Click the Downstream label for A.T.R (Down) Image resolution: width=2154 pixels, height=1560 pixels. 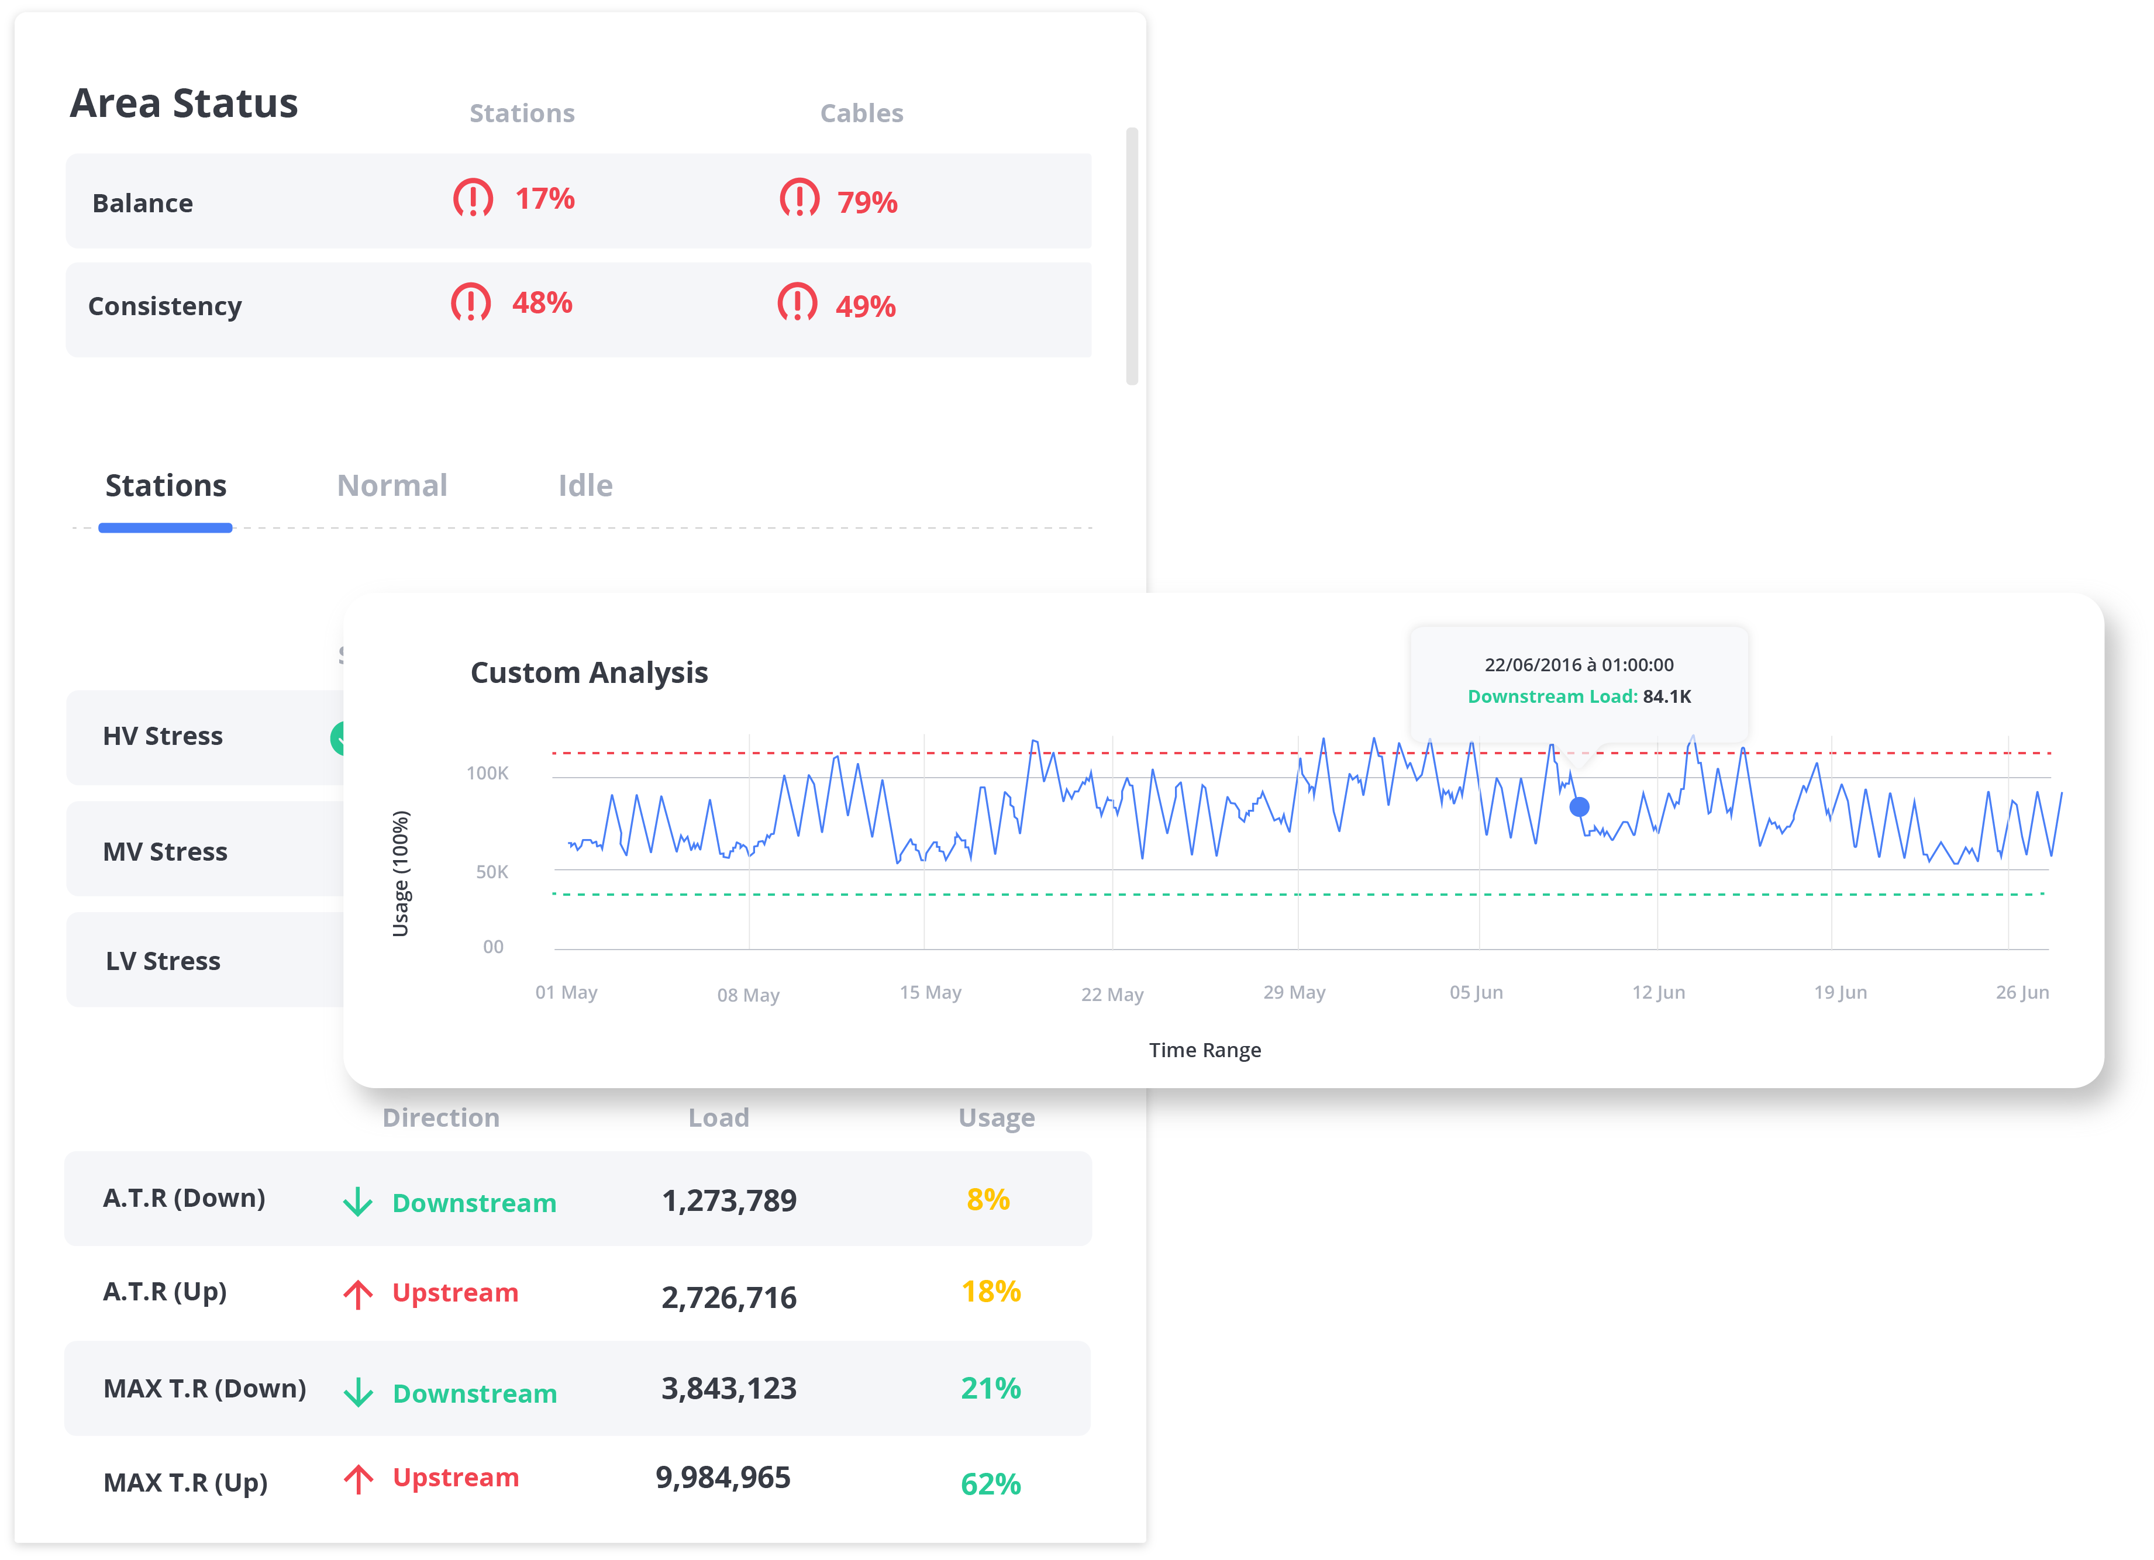pyautogui.click(x=474, y=1203)
